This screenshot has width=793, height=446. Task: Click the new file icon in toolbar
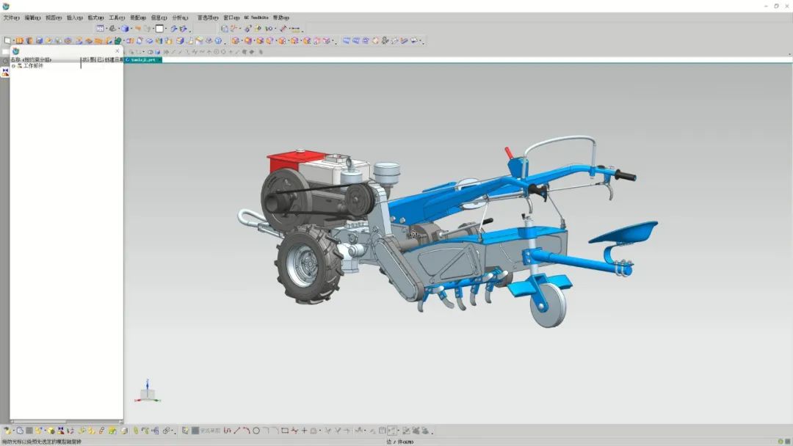pos(7,41)
